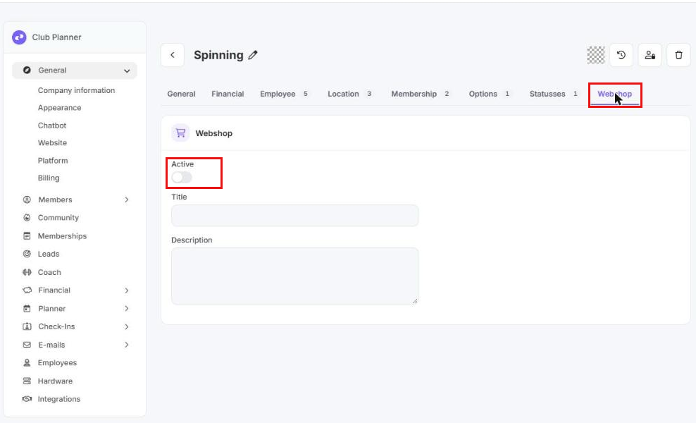
Task: Switch to the Financial tab
Action: (x=228, y=94)
